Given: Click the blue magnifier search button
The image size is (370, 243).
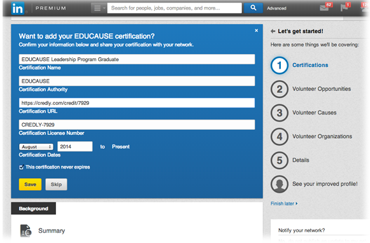Looking at the screenshot, I should coord(253,8).
